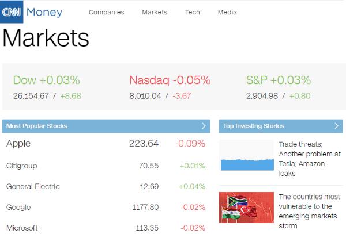Select the Tech navigation item
The image size is (346, 234).
[193, 13]
